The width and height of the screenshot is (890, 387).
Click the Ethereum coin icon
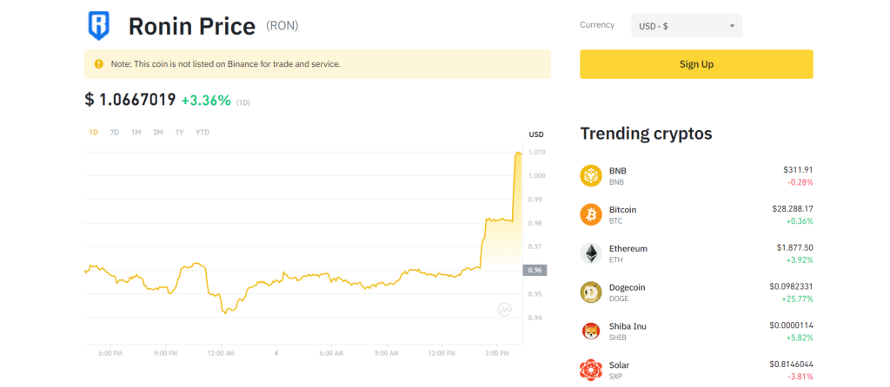click(x=590, y=254)
